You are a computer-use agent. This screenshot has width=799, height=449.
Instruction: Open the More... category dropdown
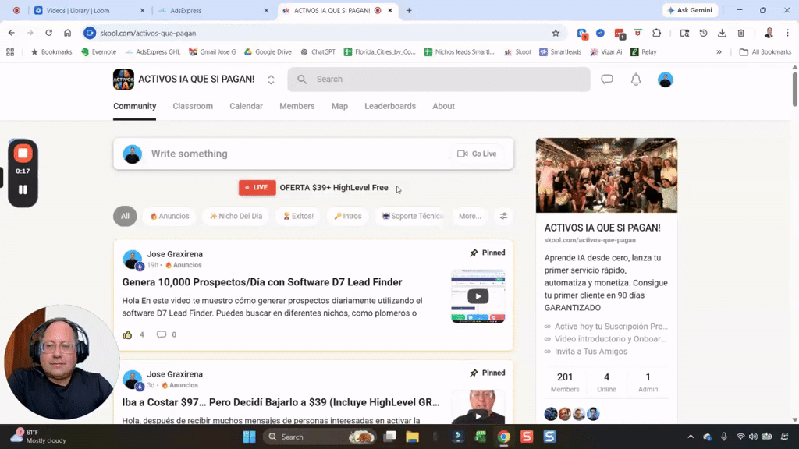pos(470,216)
